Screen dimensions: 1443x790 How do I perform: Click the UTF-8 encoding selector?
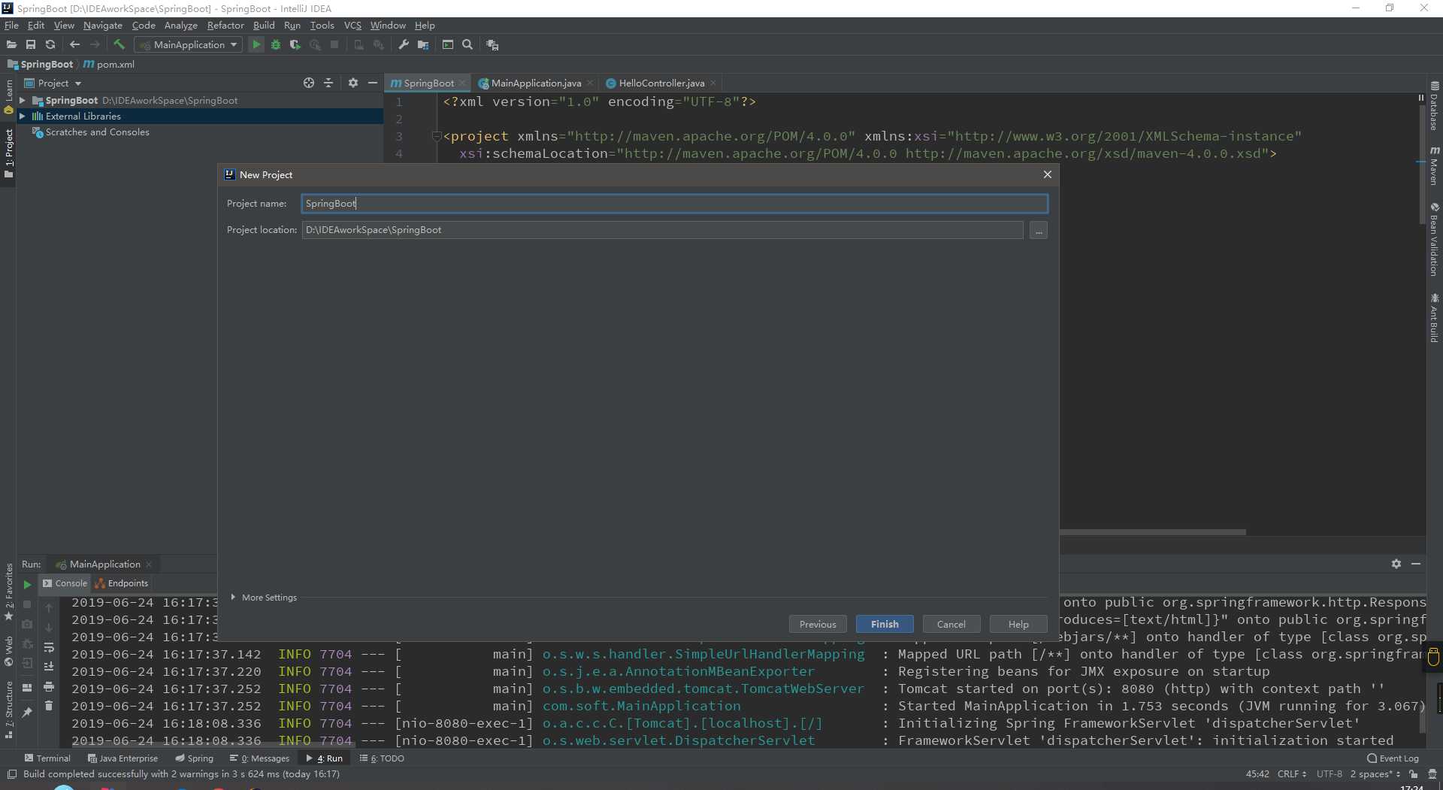[1329, 773]
